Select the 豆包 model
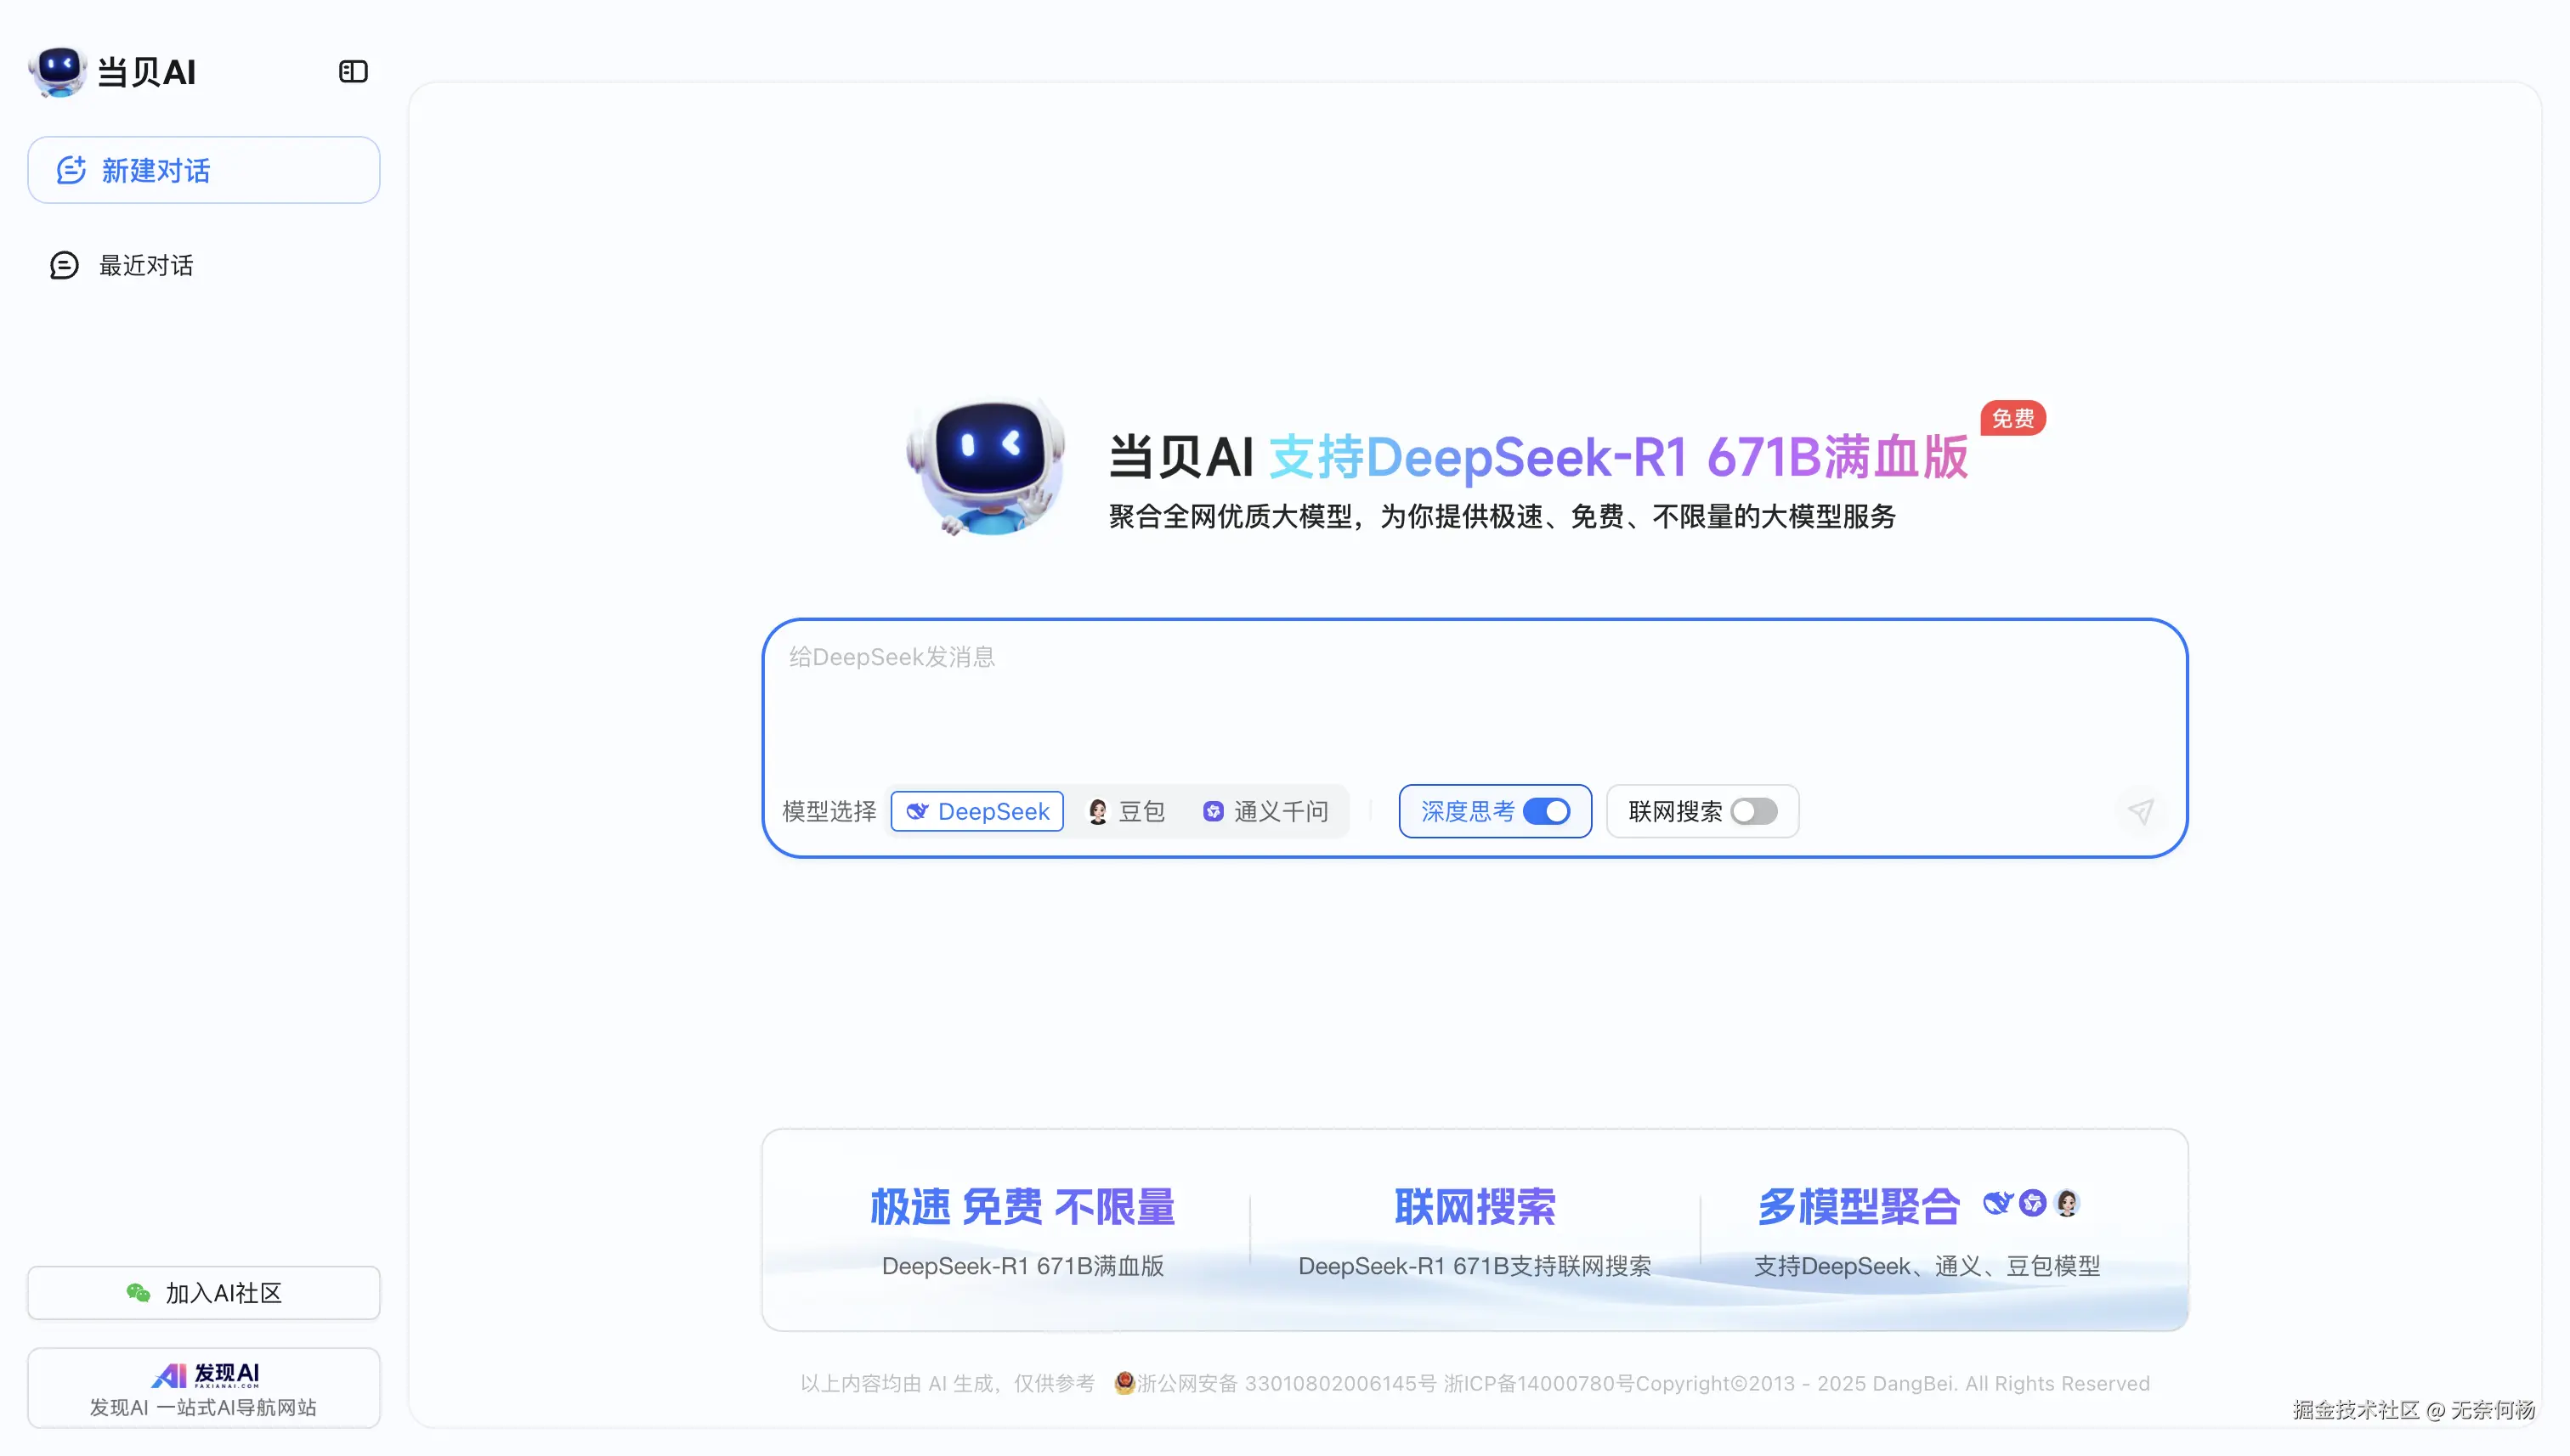The width and height of the screenshot is (2570, 1456). pyautogui.click(x=1126, y=811)
